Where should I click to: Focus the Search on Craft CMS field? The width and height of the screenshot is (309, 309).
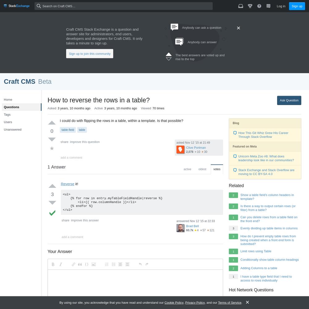tap(124, 6)
